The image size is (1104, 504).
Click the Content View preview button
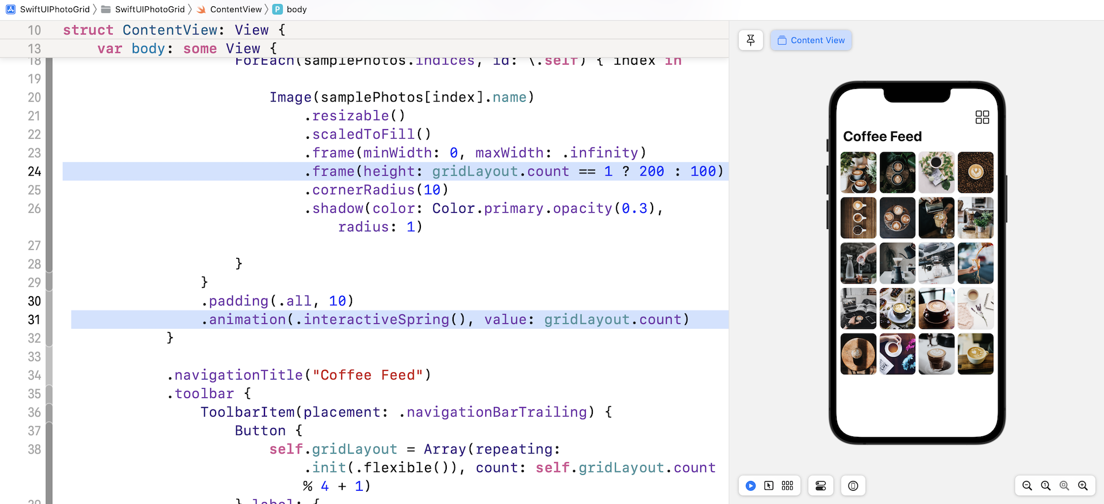click(811, 40)
